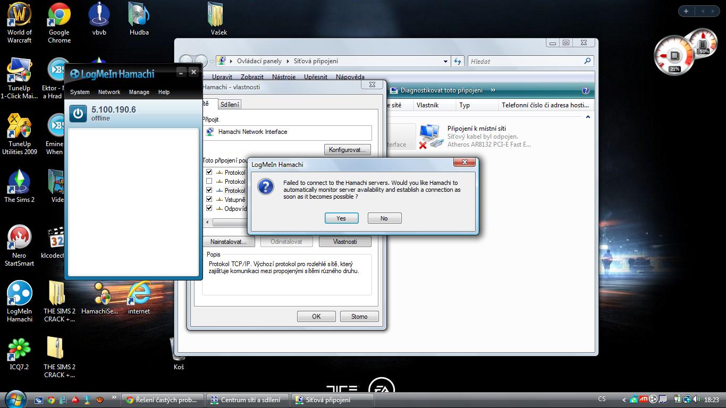Select the ICQ7.2 desktop icon
Viewport: 726px width, 408px height.
click(19, 353)
